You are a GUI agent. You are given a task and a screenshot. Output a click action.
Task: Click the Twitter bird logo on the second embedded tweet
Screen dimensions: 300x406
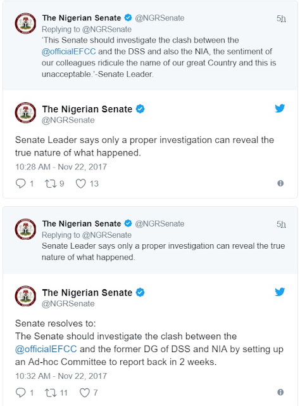click(280, 292)
